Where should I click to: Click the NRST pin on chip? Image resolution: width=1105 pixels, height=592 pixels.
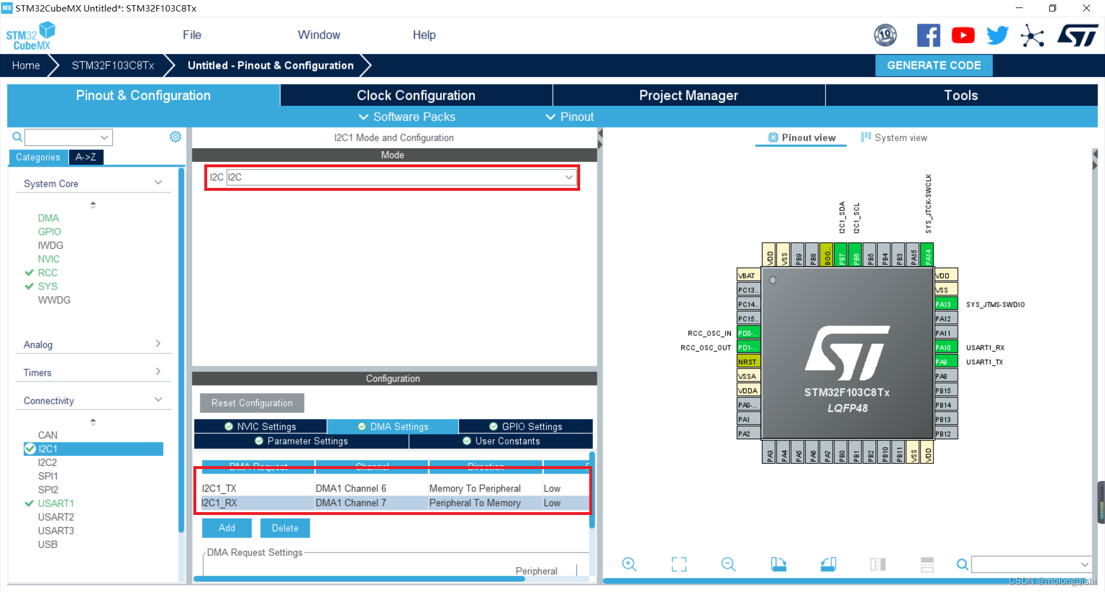pos(748,362)
